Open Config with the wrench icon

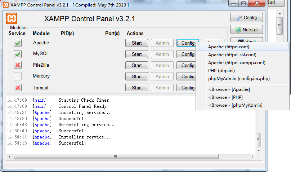[x=246, y=18]
